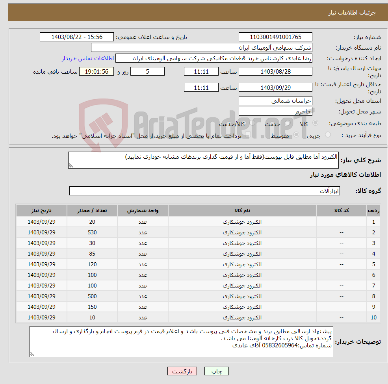
Task: Select the خدمت radio button
Action: coord(287,123)
